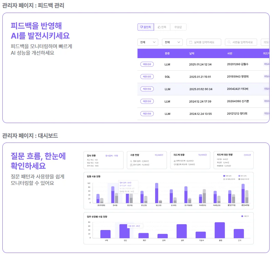This screenshot has height=255, width=273.
Task: Toggle the dark purple legend swatch
Action: pos(224,176)
